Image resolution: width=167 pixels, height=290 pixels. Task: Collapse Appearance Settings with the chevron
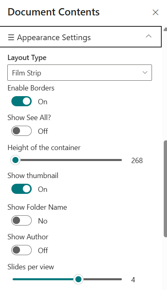(x=148, y=36)
